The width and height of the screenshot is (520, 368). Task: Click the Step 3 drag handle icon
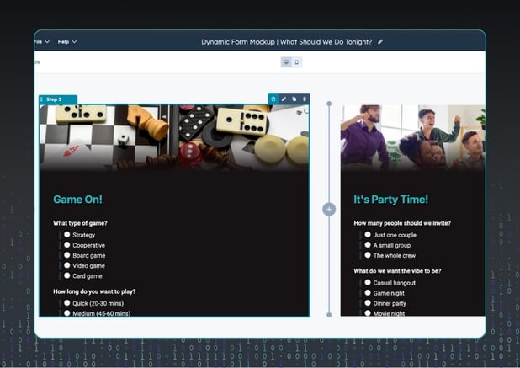click(x=42, y=99)
